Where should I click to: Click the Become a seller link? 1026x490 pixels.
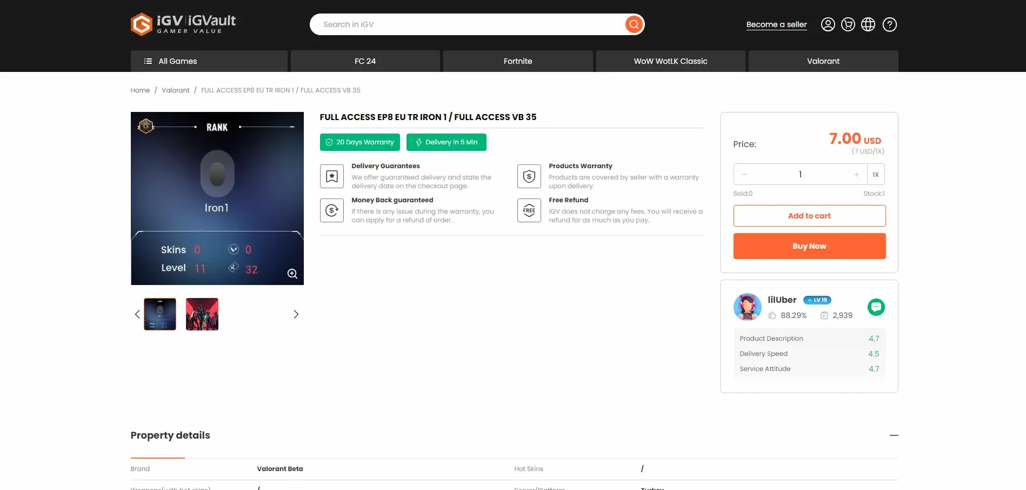pyautogui.click(x=776, y=24)
